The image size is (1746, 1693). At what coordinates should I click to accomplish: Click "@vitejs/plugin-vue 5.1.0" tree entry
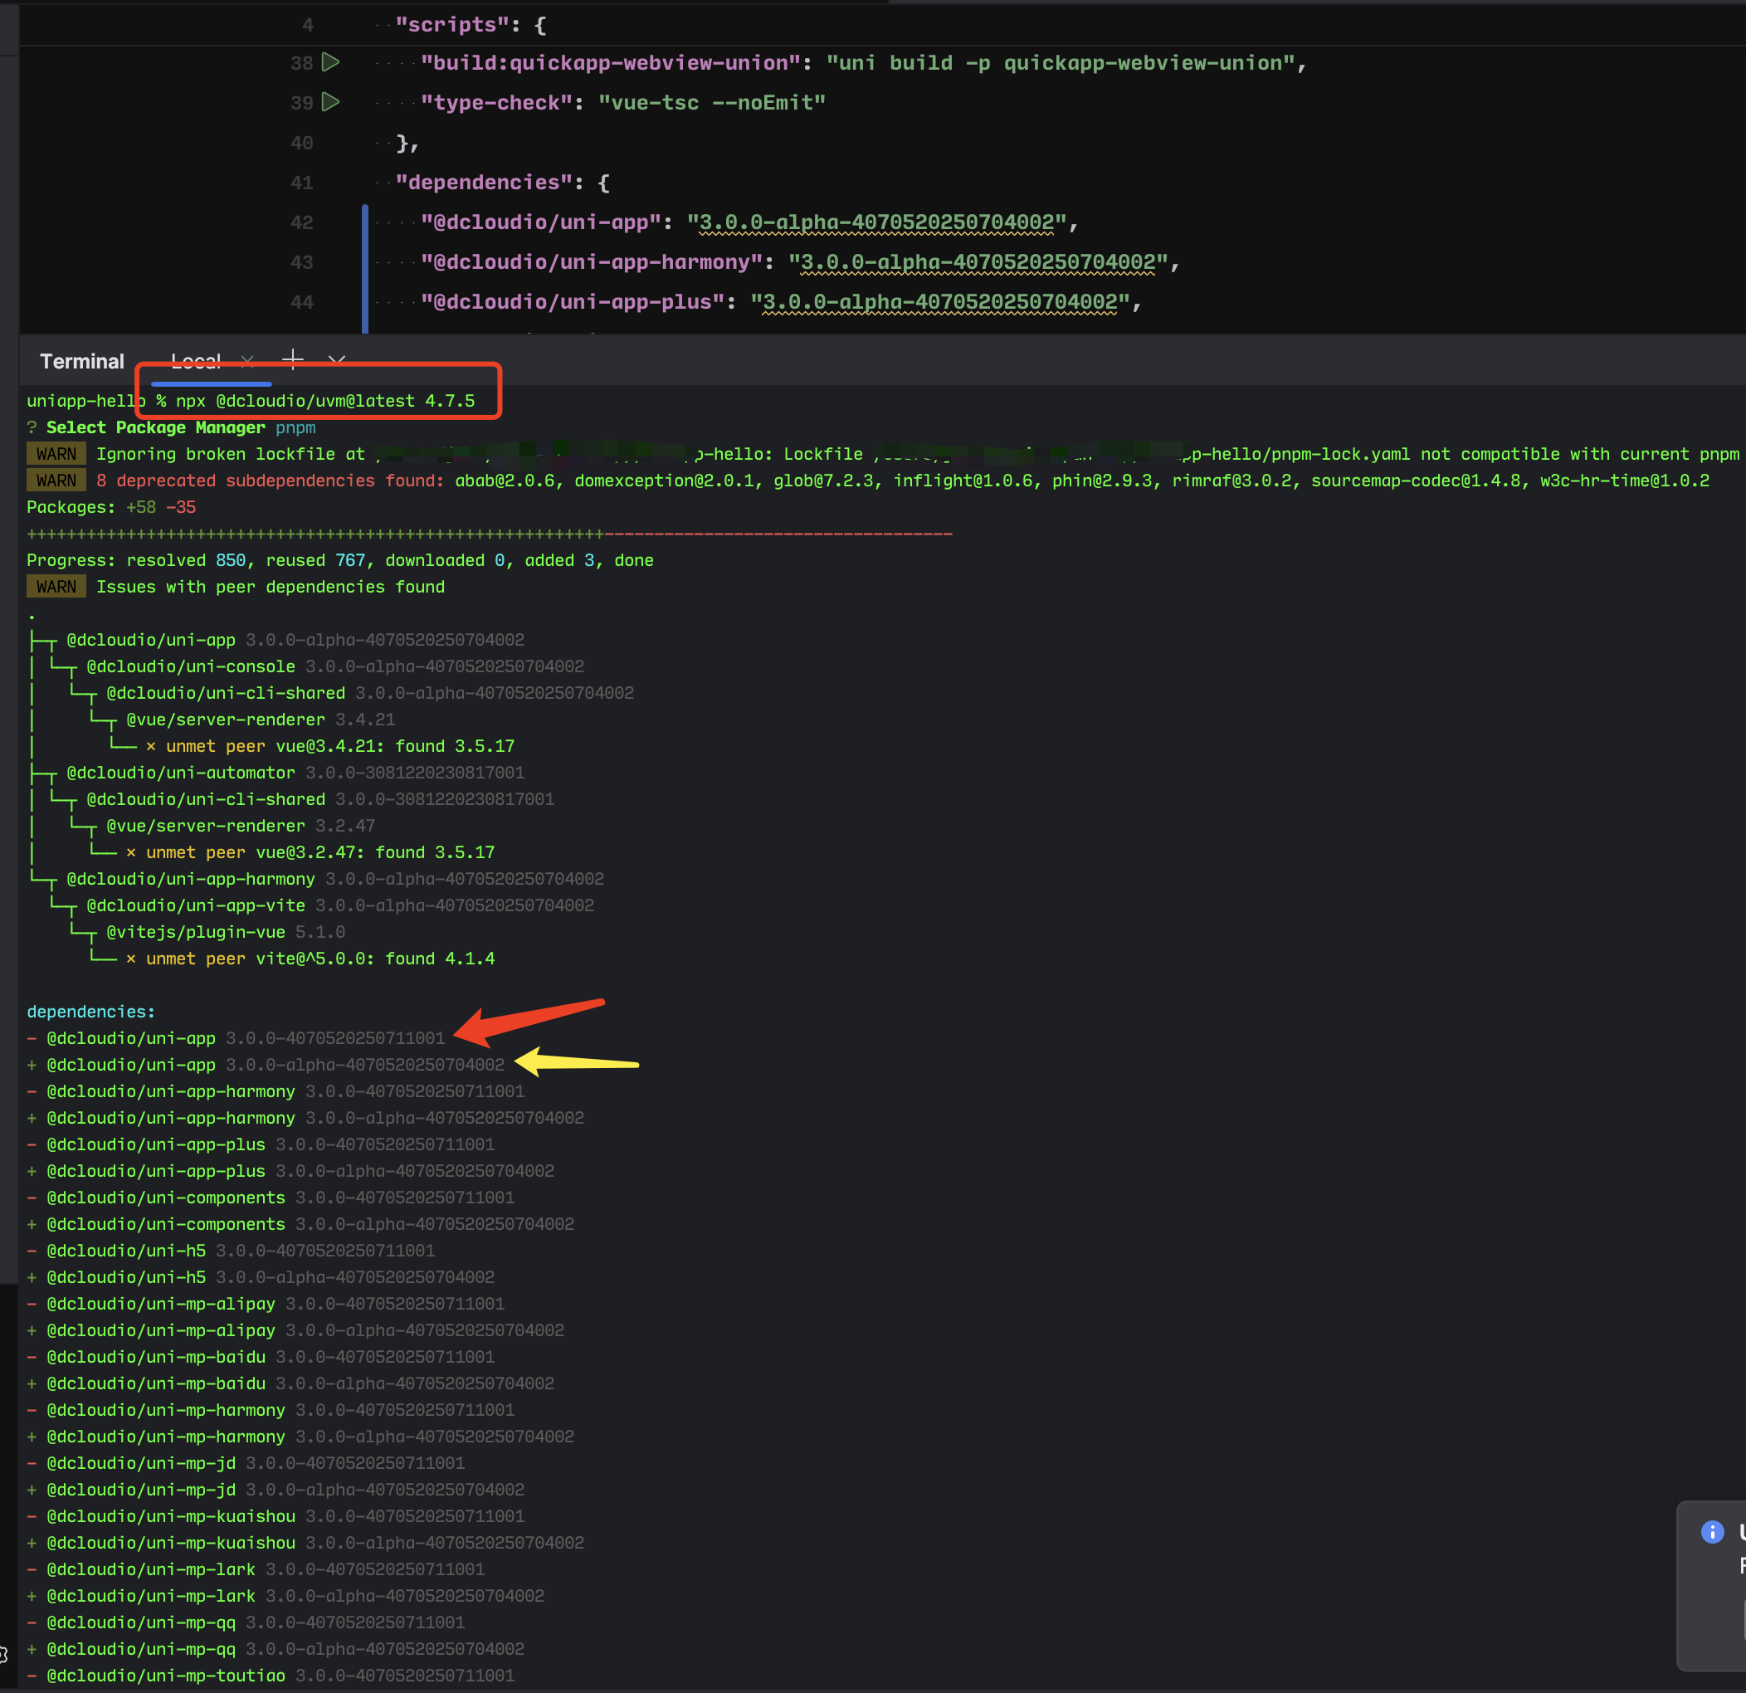click(226, 933)
